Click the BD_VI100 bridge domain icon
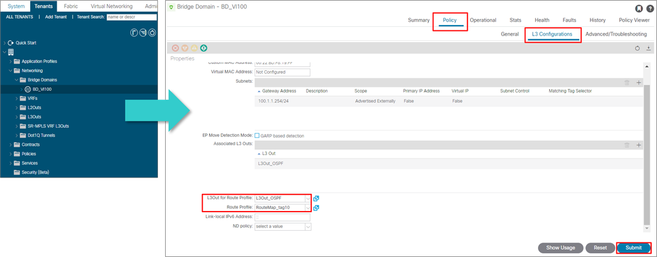Viewport: 657px width, 257px height. pos(28,89)
